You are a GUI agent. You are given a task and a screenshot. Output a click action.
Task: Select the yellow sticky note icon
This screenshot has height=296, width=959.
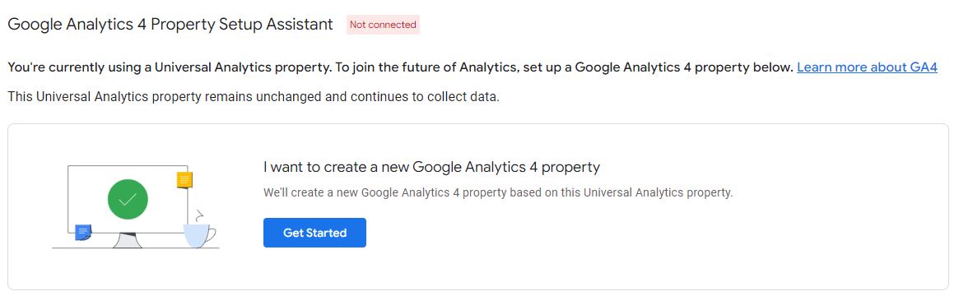(x=184, y=180)
